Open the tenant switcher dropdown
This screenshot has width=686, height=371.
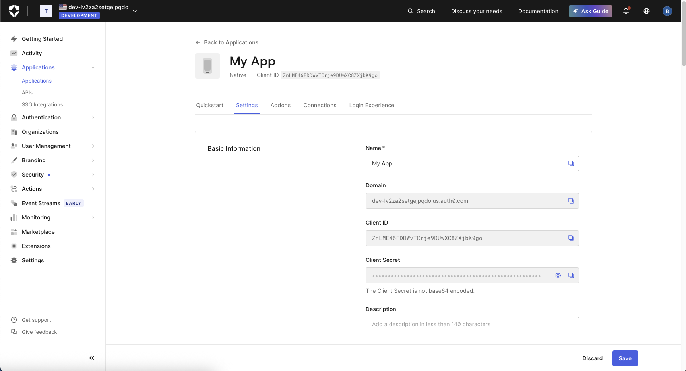coord(135,11)
